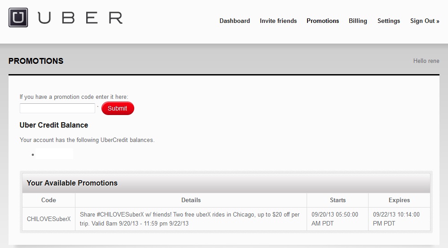Open account Settings

388,21
